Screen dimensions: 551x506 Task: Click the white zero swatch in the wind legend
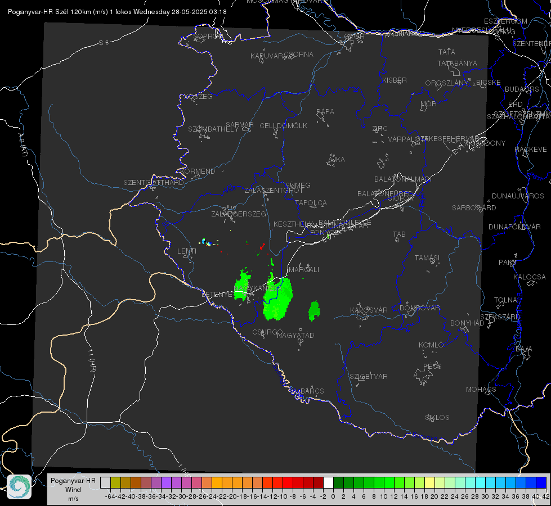(328, 482)
